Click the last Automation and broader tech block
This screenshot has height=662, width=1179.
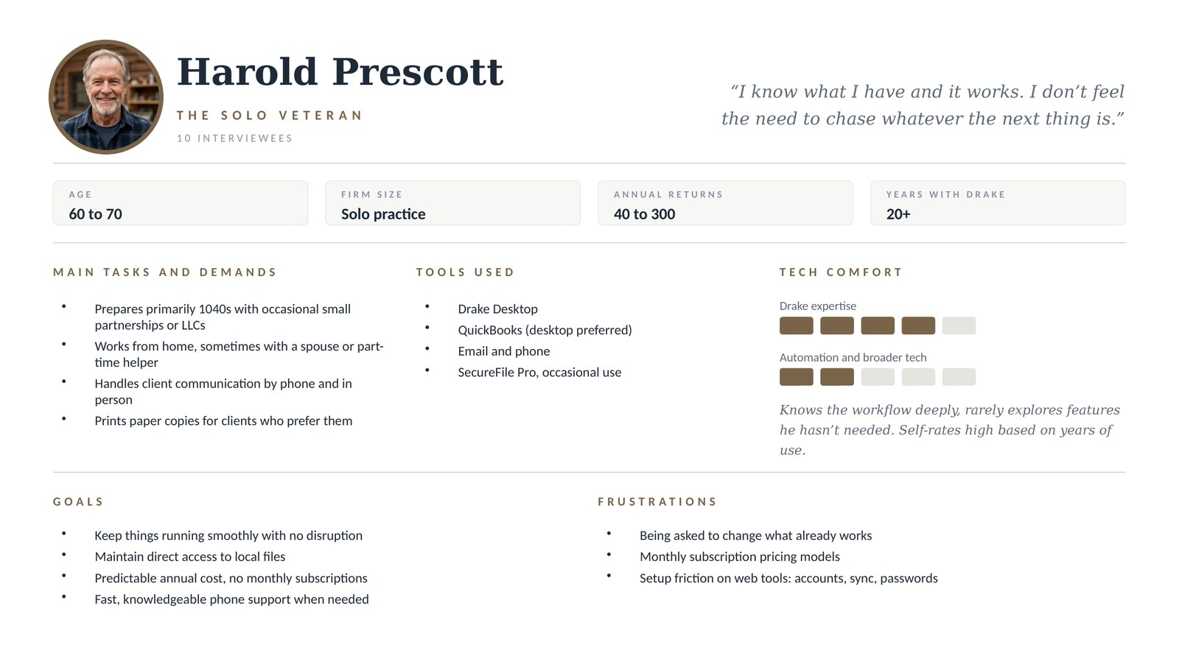(x=959, y=377)
